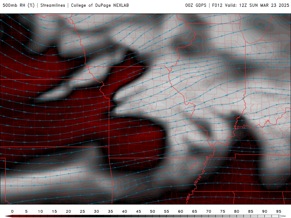Click the '90' label on the color scale
Viewport: 291px width, 218px height.
[264, 211]
